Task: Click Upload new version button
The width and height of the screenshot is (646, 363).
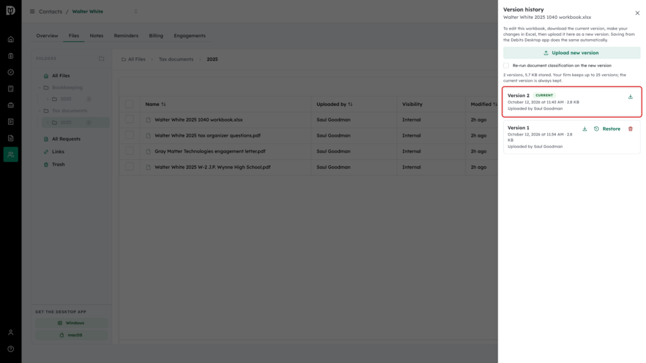Action: tap(572, 53)
